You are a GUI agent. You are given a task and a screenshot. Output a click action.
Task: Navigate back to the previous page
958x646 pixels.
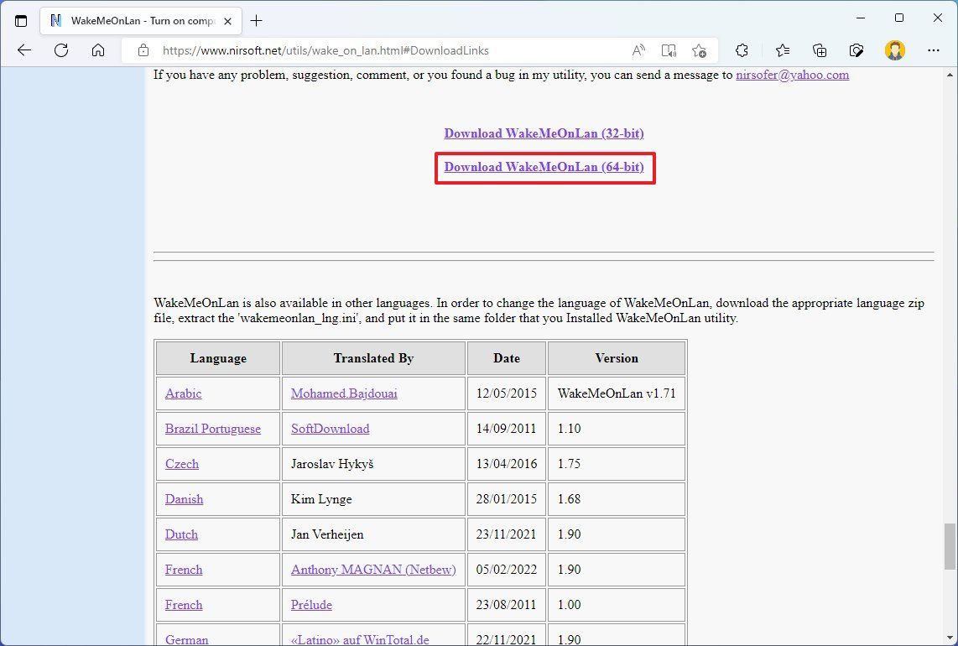(23, 50)
